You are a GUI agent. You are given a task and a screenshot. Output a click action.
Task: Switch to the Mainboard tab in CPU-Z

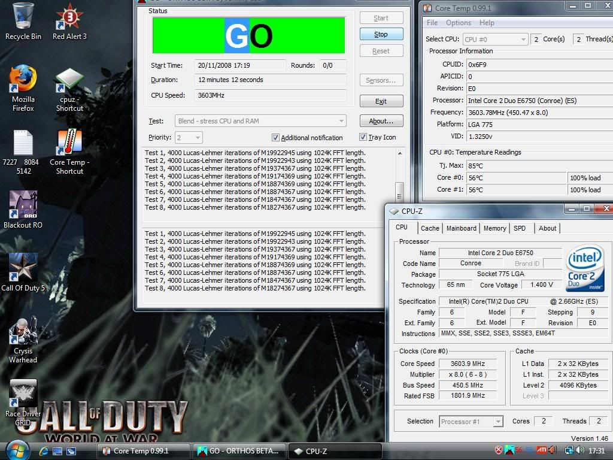462,228
